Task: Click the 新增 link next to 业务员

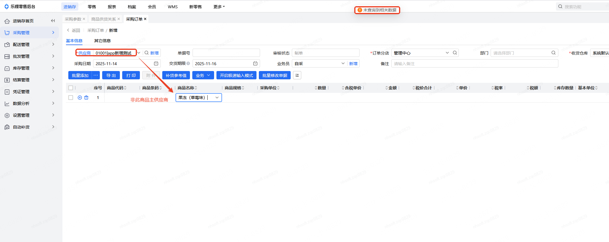Action: (x=353, y=64)
